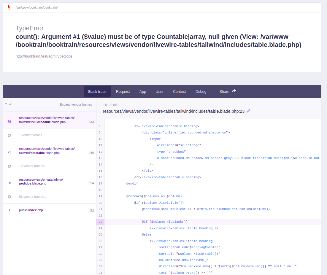Select frame 71 datatable.blade.php
The image size is (327, 275).
[x=50, y=151]
